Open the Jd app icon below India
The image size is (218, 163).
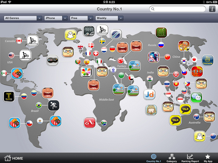pos(150,94)
